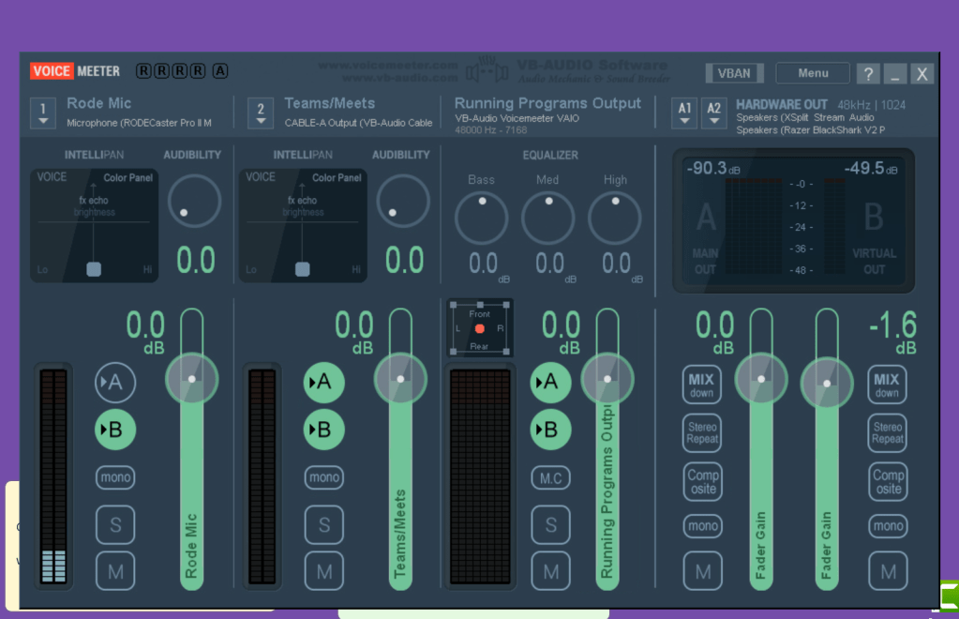Toggle B bus routing on Rode Mic strip
Screen dimensions: 959x619
[115, 430]
